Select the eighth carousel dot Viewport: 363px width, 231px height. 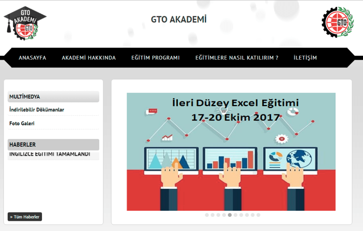(247, 215)
